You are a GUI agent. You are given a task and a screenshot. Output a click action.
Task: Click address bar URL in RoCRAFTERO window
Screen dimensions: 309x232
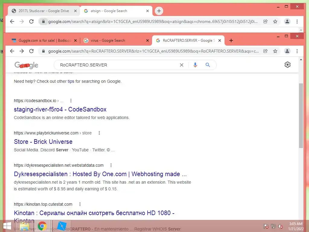(x=153, y=51)
